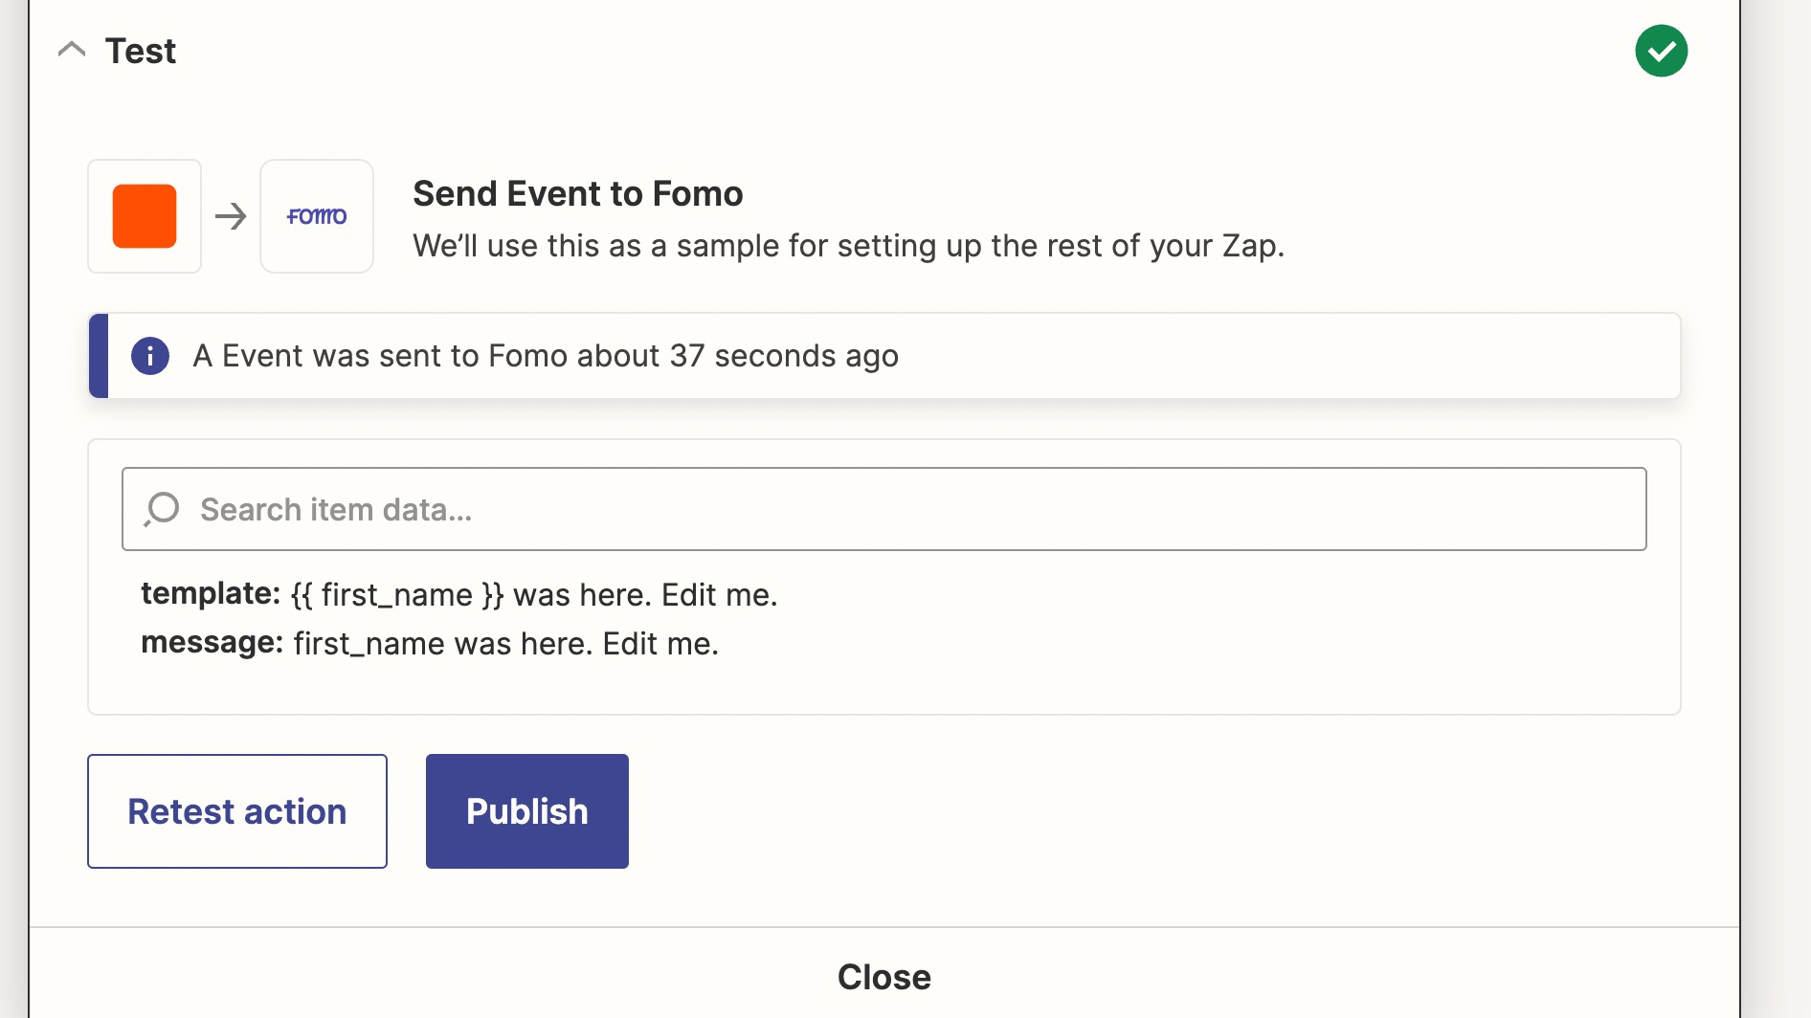Click the arrow between app icons
This screenshot has height=1018, width=1811.
point(231,216)
